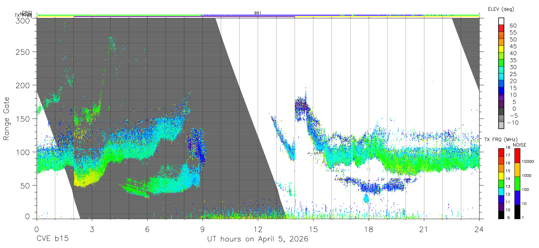The width and height of the screenshot is (539, 248).
Task: Click the red swatch on ELEV colorbar
Action: click(502, 28)
